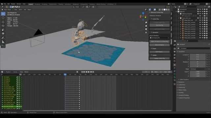This screenshot has height=118, width=211.
Task: Toggle mute checkbox on Ctrl_Spine channel
Action: pyautogui.click(x=19, y=77)
